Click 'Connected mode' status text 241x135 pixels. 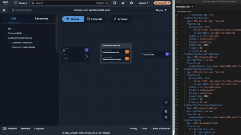pyautogui.click(x=24, y=10)
